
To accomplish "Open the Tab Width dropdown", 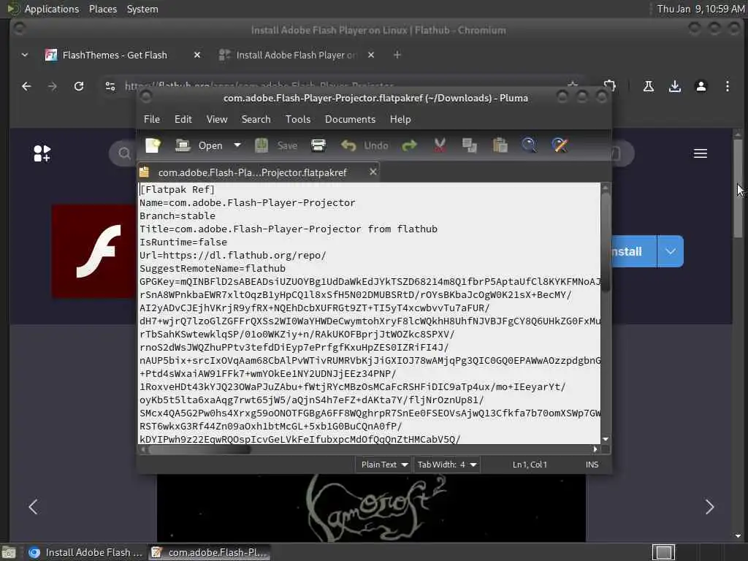I will pyautogui.click(x=446, y=464).
